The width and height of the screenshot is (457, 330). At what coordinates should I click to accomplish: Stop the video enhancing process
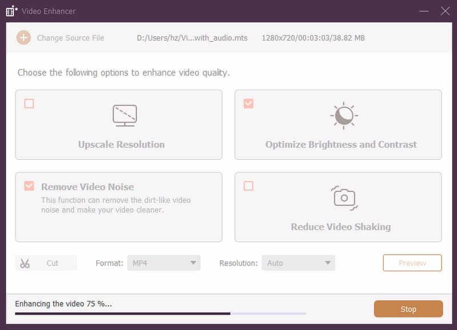point(408,309)
